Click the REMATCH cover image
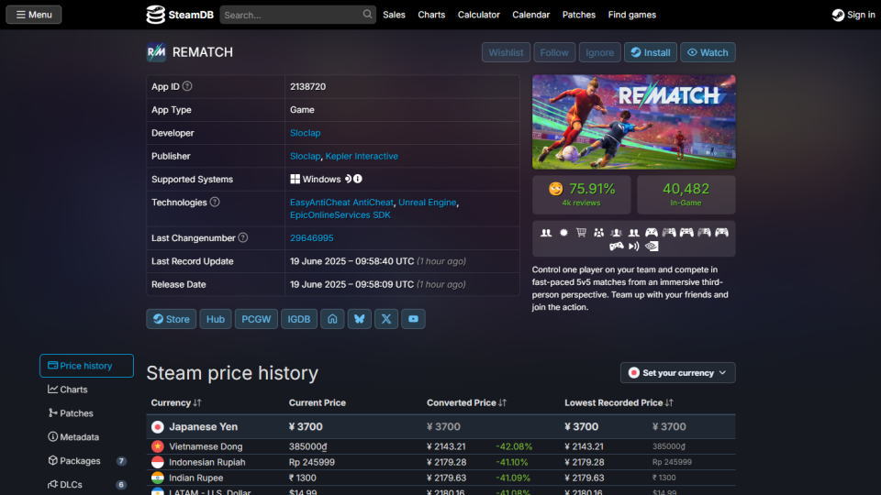The height and width of the screenshot is (495, 881). (634, 122)
